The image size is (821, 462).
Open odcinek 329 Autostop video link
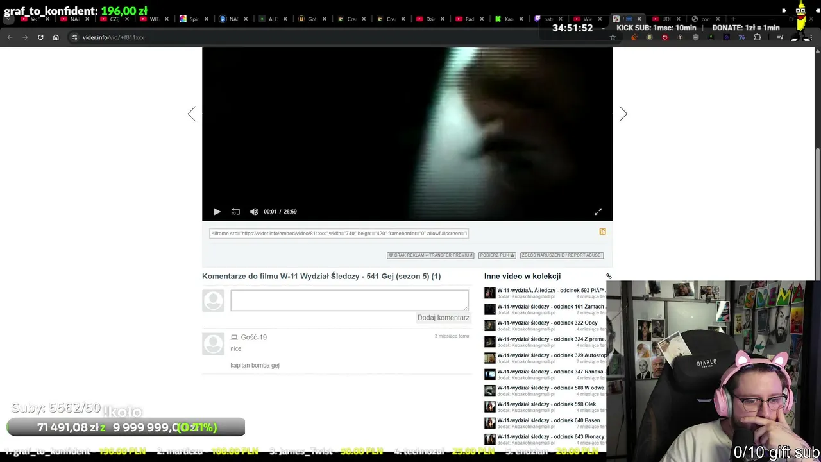pyautogui.click(x=552, y=355)
